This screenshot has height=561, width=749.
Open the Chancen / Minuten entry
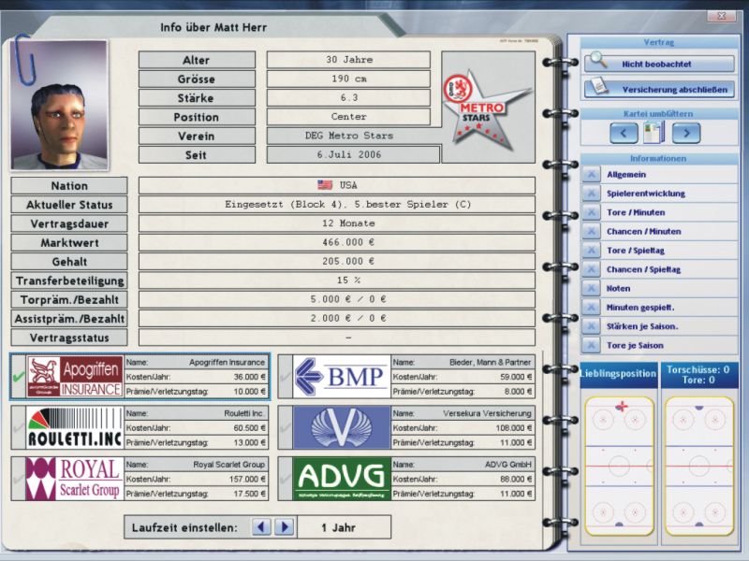(x=644, y=231)
